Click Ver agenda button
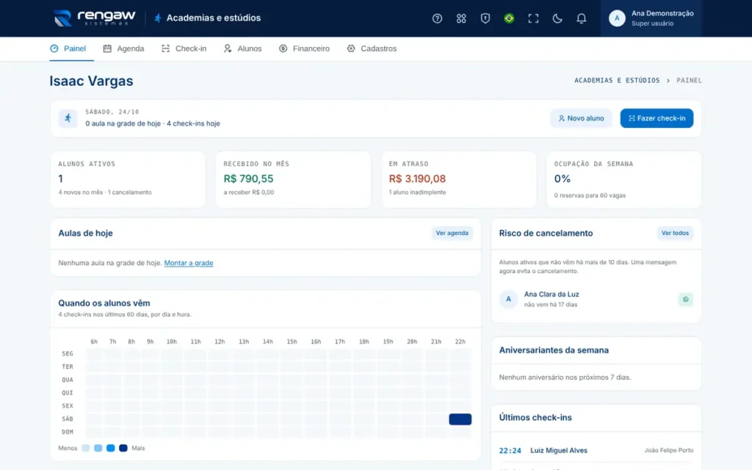Image resolution: width=752 pixels, height=470 pixels. tap(452, 233)
